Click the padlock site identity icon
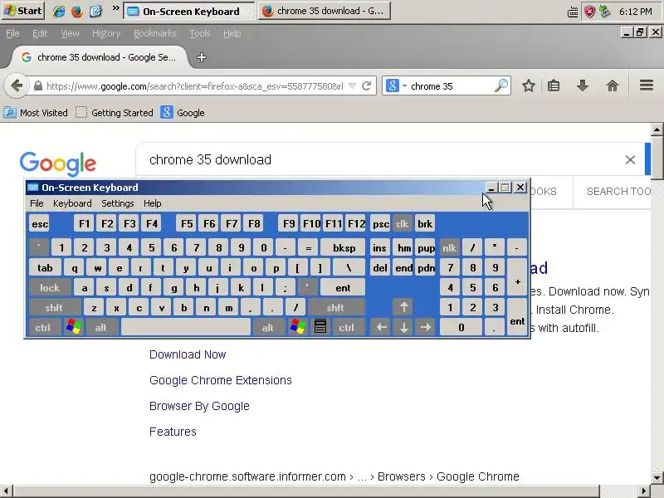The height and width of the screenshot is (498, 664). [37, 86]
